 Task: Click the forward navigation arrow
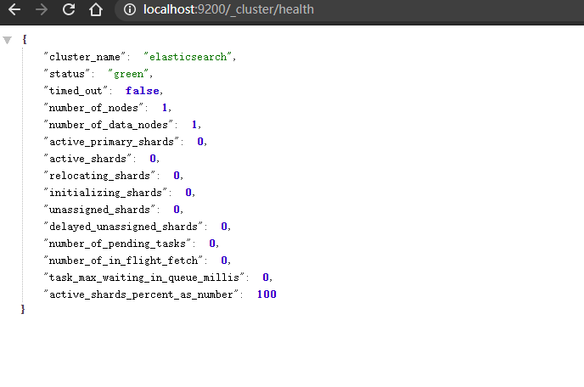click(42, 9)
